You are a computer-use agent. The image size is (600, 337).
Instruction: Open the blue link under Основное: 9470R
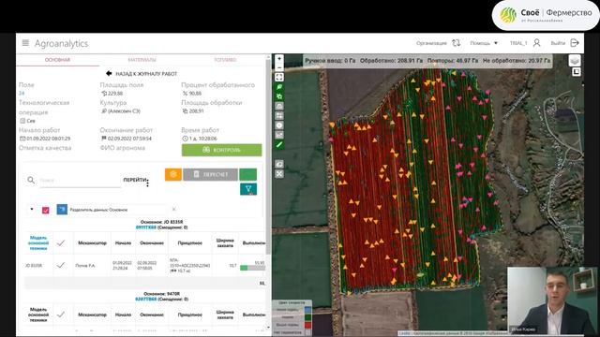tap(146, 300)
